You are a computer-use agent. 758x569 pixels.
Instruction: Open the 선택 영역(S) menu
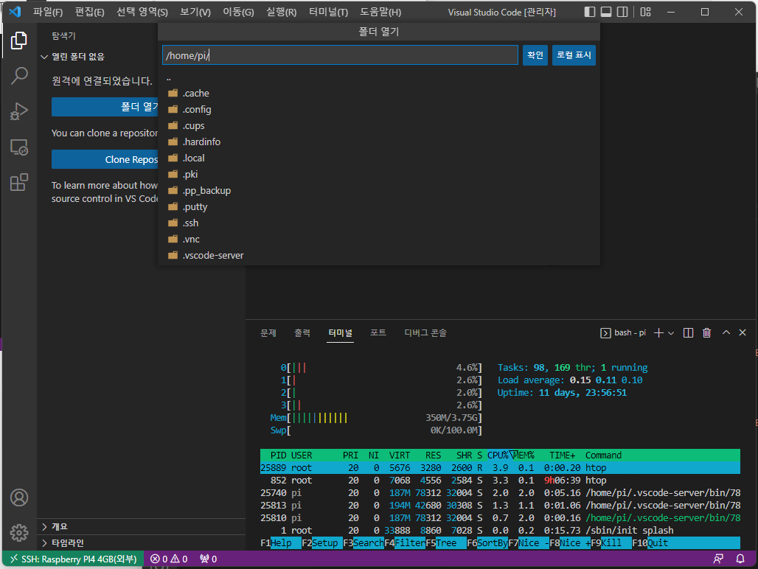click(142, 12)
